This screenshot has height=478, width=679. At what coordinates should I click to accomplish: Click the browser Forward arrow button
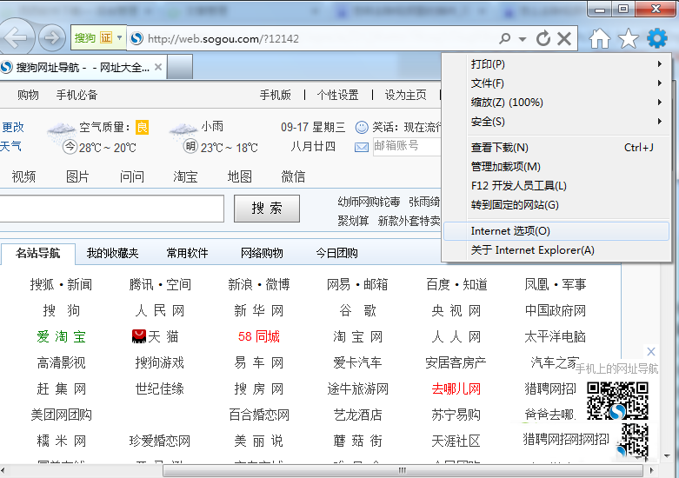51,38
